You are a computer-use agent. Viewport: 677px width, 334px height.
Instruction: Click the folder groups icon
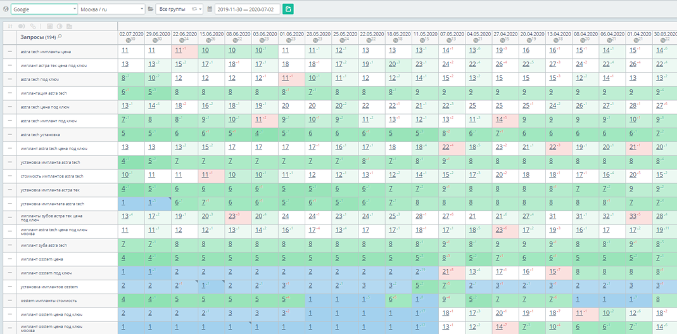pos(150,9)
